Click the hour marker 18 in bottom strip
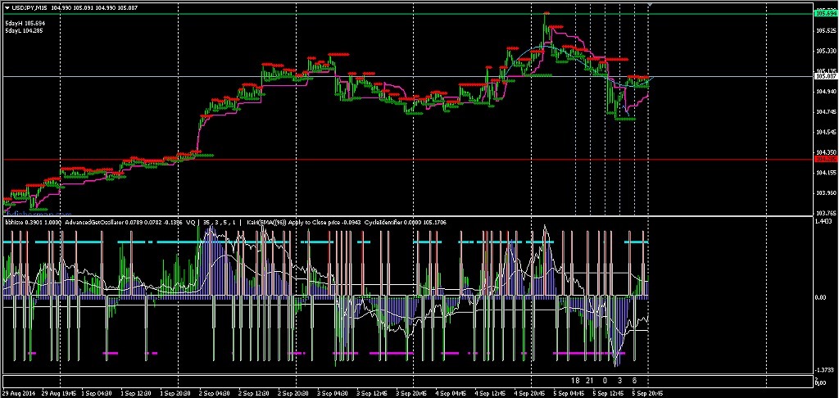 coord(575,380)
